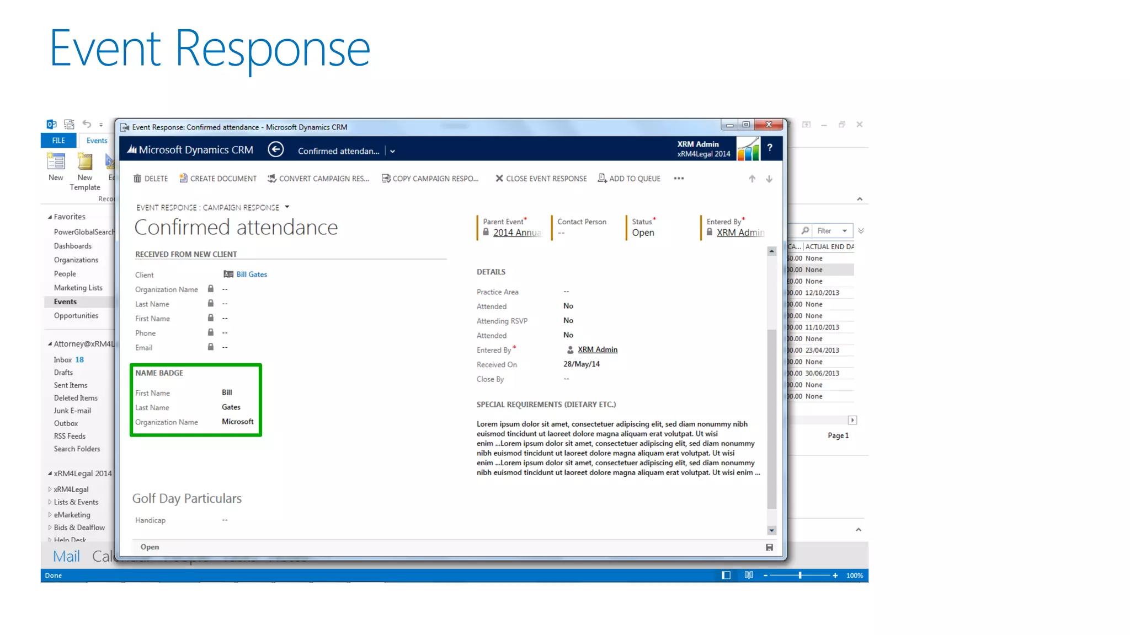
Task: Open the help question mark icon
Action: (x=770, y=148)
